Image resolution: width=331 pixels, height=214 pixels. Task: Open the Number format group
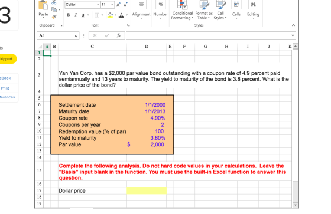point(160,9)
